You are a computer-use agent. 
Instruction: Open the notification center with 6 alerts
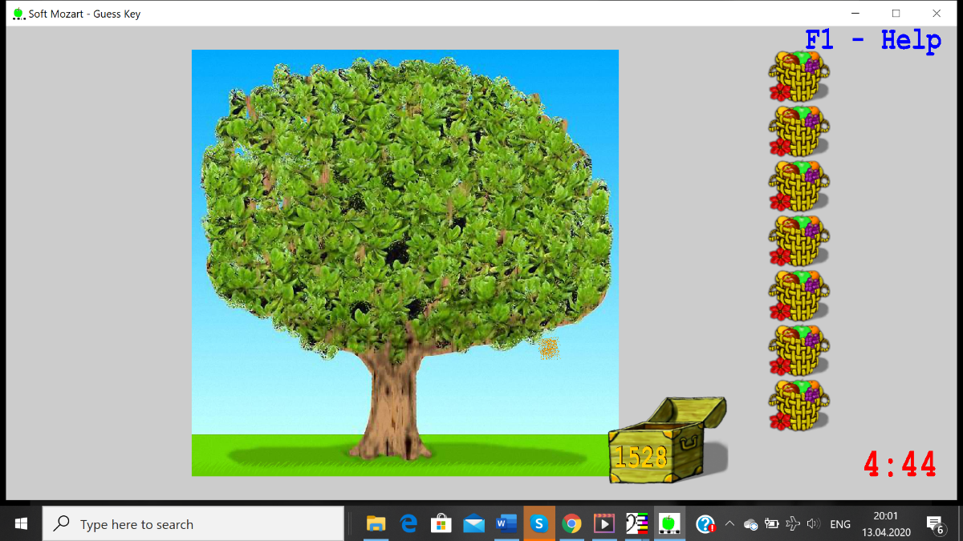click(x=936, y=524)
